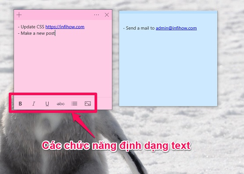
Task: Place cursor in 'Update CSS' text
Action: click(32, 27)
